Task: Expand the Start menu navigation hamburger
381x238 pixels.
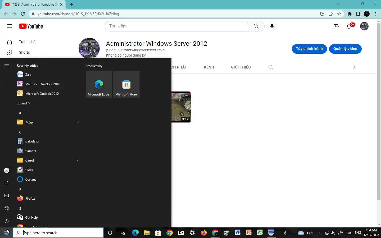Action: tap(7, 66)
